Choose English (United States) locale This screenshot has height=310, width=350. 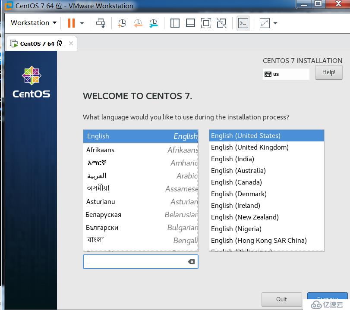point(267,135)
